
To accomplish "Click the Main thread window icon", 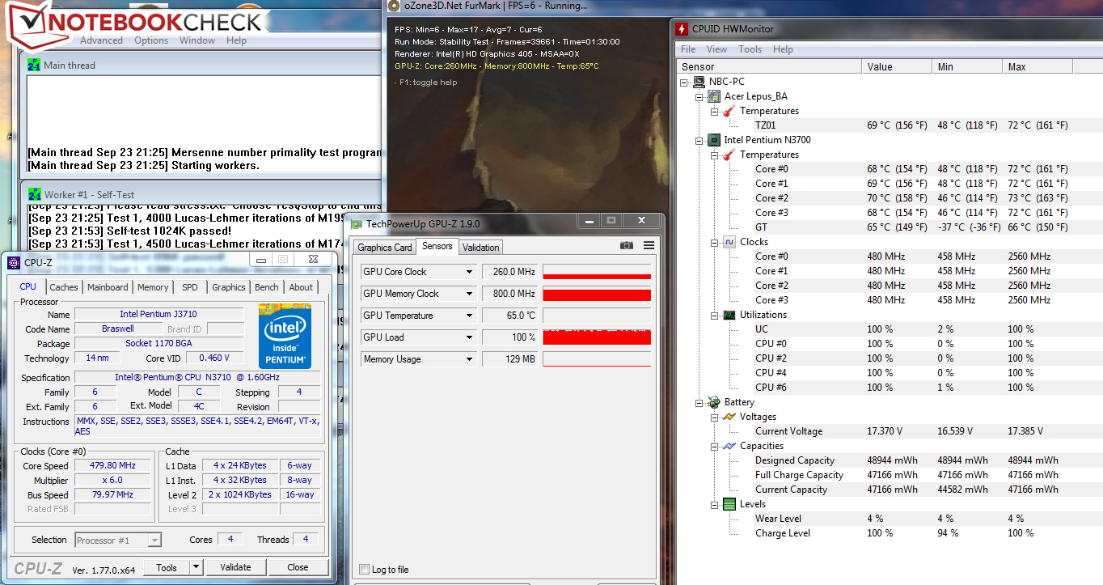I will click(34, 65).
